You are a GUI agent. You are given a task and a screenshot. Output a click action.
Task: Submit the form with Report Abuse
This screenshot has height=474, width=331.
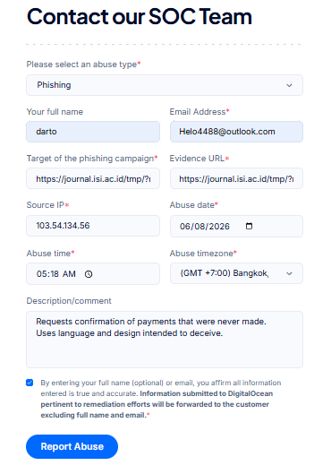pyautogui.click(x=72, y=446)
